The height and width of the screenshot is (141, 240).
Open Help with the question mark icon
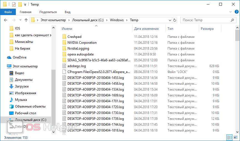pos(237,12)
